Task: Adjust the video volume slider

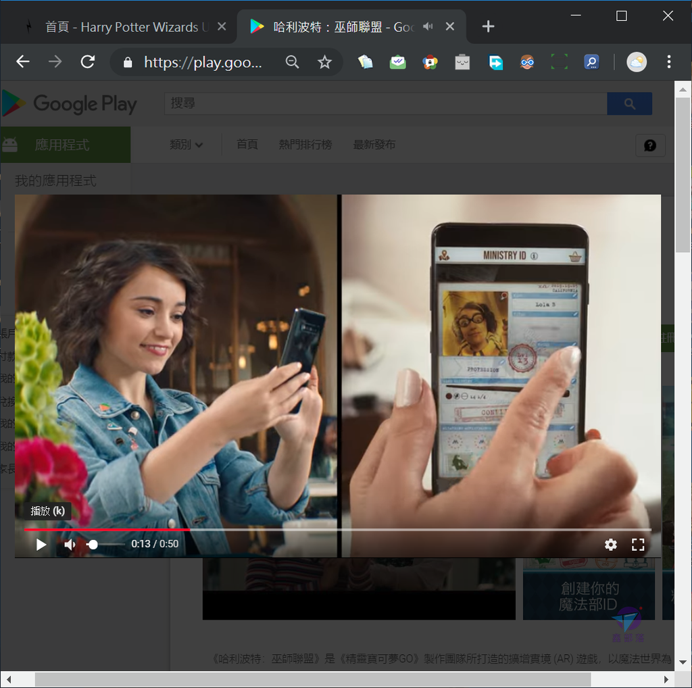Action: [105, 545]
